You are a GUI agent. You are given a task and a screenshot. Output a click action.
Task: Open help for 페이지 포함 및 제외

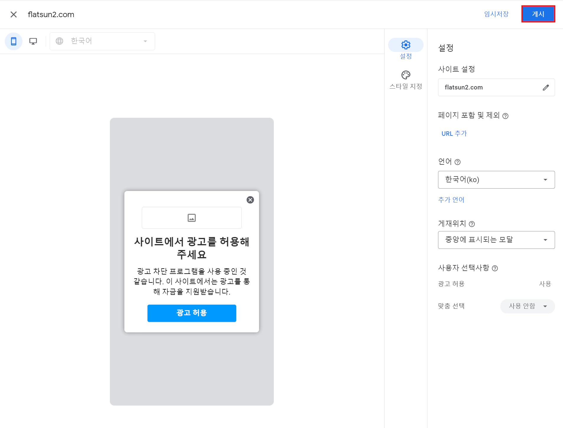505,116
